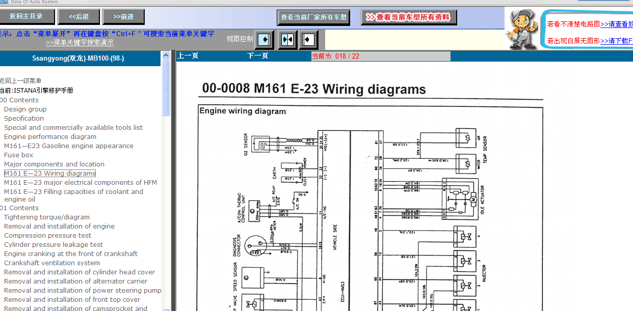Screen dimensions: 633x311
Task: Open Removal and installation of front top cover
Action: [x=72, y=300]
